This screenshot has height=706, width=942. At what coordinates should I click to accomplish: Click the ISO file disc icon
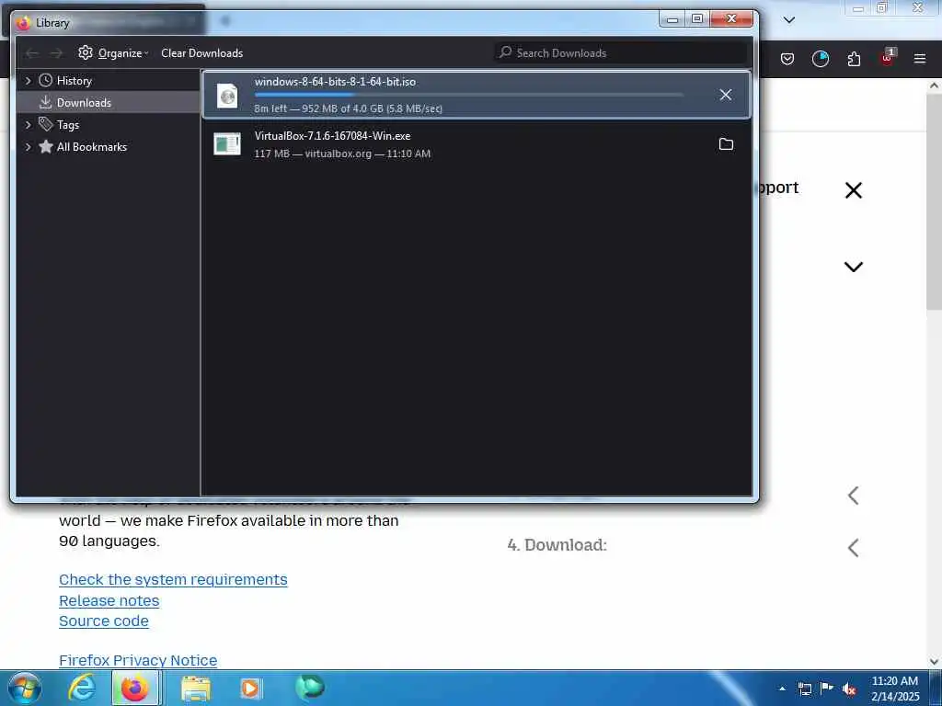pyautogui.click(x=227, y=96)
